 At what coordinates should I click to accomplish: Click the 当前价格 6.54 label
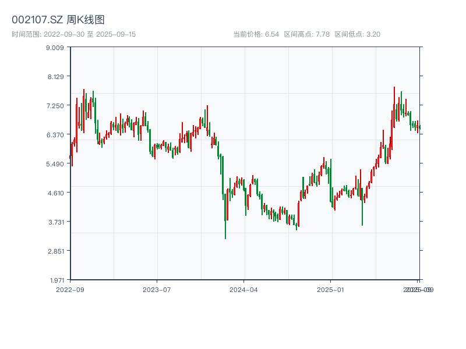[x=256, y=34]
